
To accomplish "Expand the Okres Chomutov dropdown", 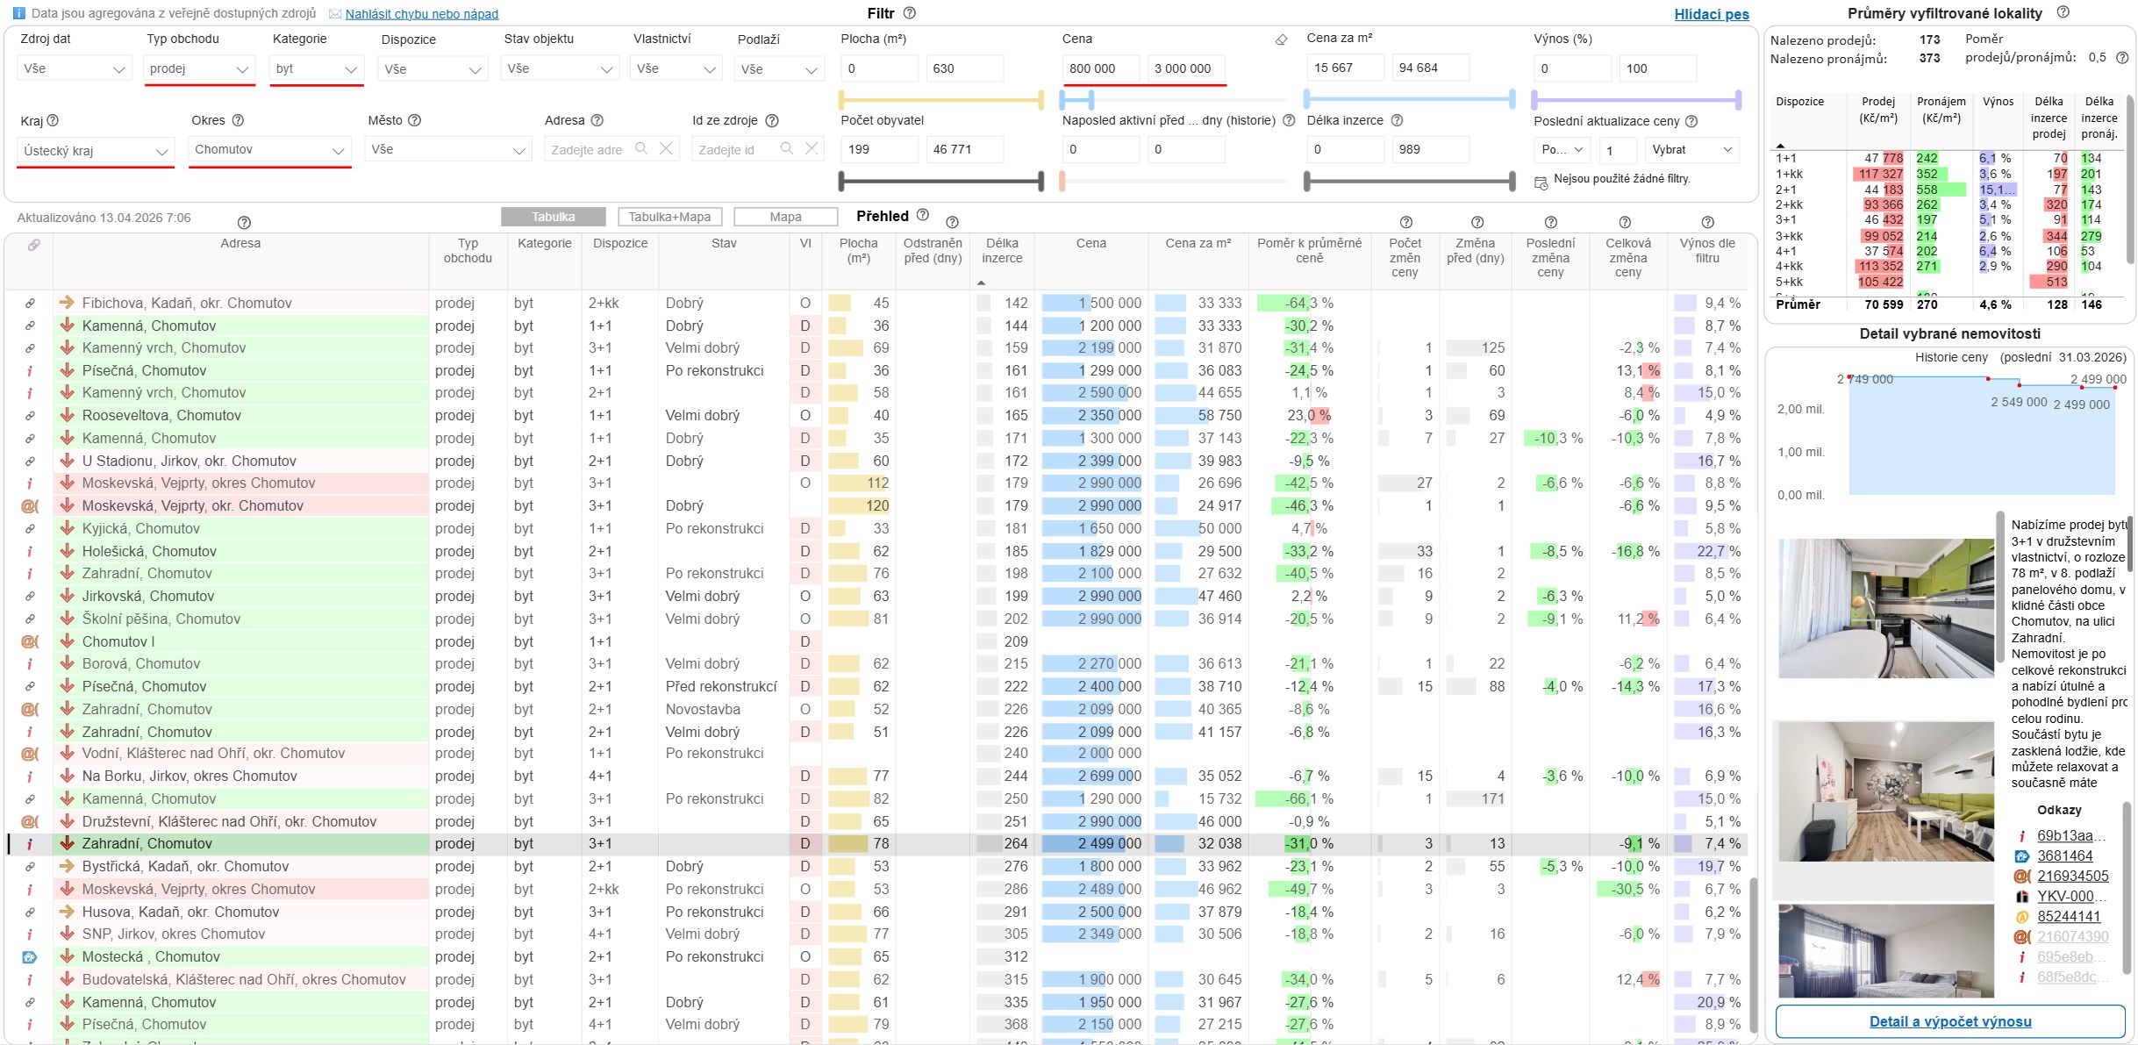I will coord(269,150).
